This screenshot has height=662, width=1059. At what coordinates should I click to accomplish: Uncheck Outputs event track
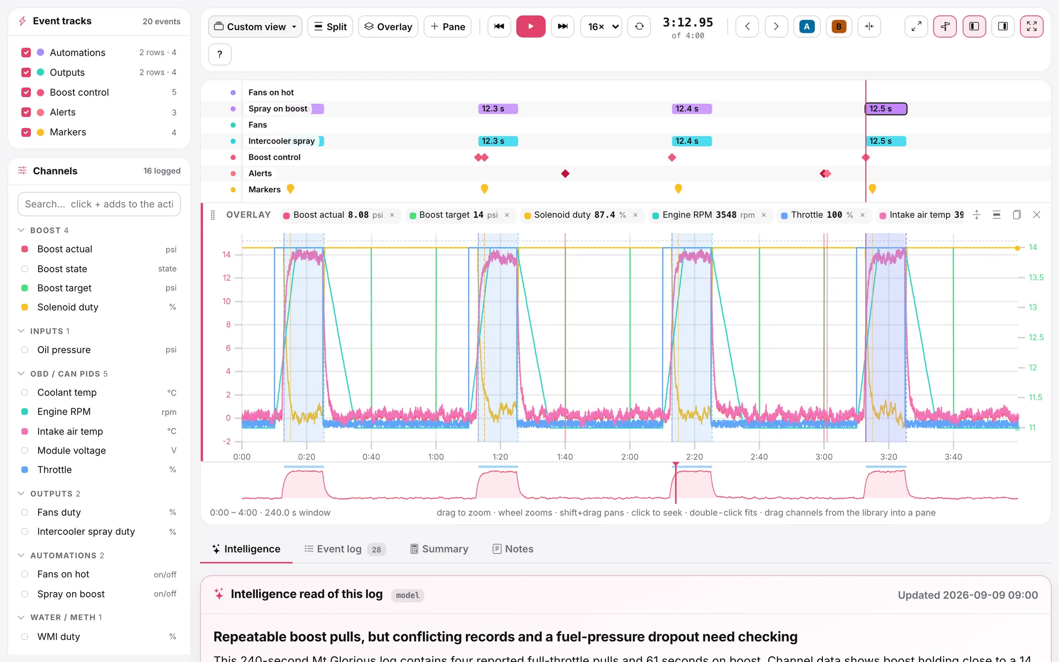[x=26, y=73]
